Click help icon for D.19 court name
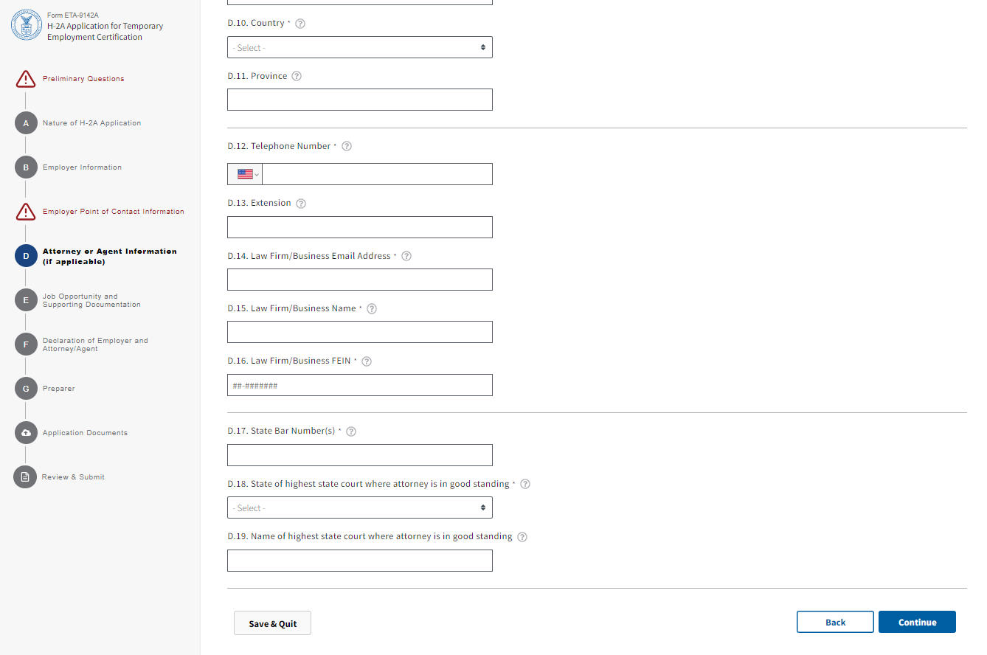Screen dimensions: 987x655 pos(522,537)
